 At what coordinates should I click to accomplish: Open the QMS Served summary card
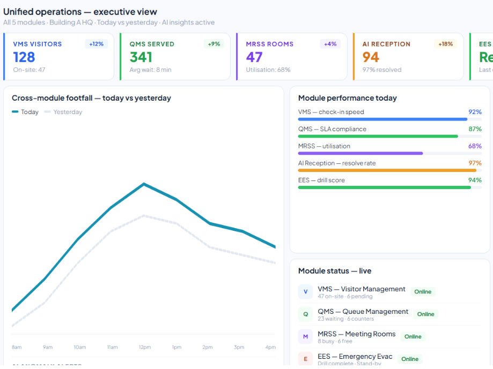(x=175, y=57)
